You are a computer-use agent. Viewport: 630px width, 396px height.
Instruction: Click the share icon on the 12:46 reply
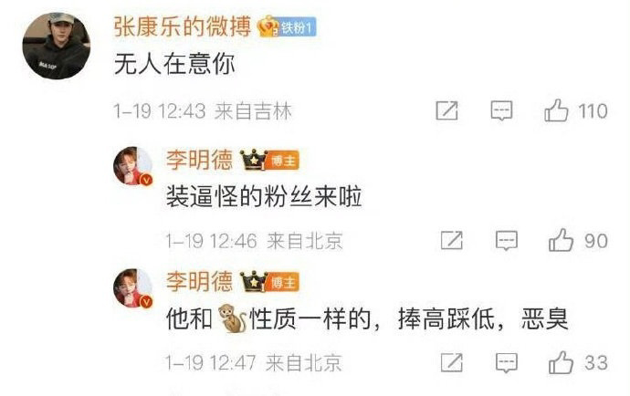(452, 240)
